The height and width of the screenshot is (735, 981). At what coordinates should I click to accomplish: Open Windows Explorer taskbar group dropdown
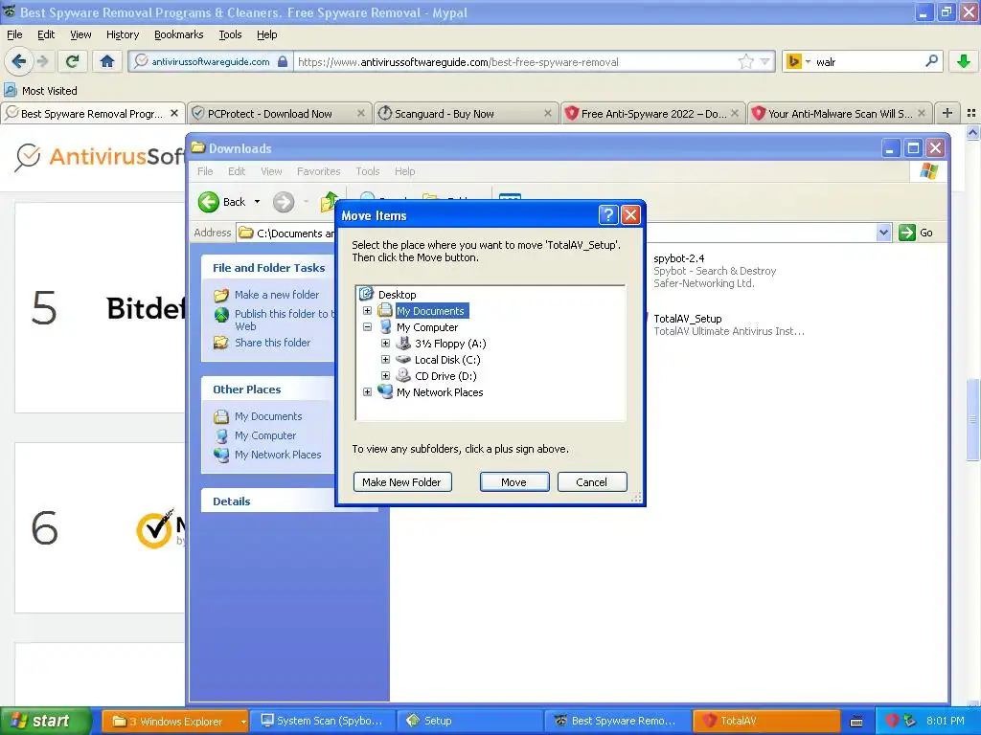[242, 722]
